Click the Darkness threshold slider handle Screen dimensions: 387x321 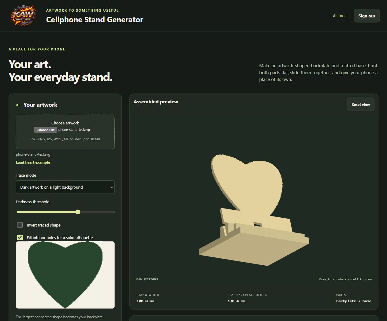click(x=78, y=212)
